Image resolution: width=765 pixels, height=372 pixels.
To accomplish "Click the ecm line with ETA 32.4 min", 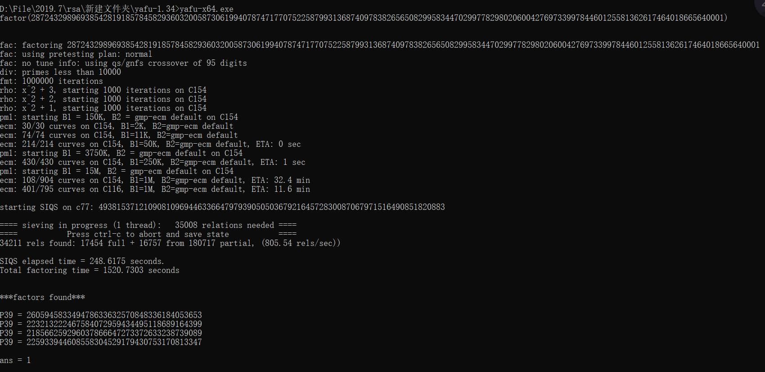I will point(155,180).
